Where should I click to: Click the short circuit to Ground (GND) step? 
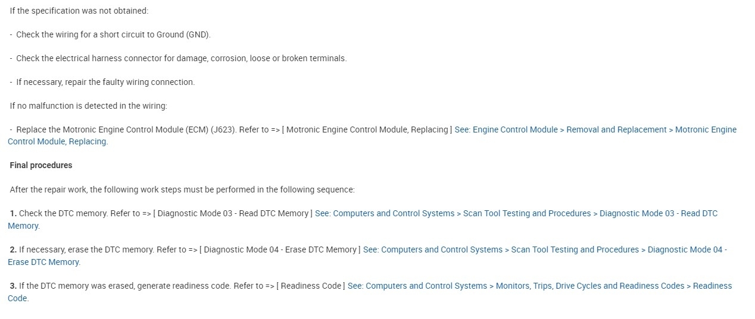coord(113,34)
